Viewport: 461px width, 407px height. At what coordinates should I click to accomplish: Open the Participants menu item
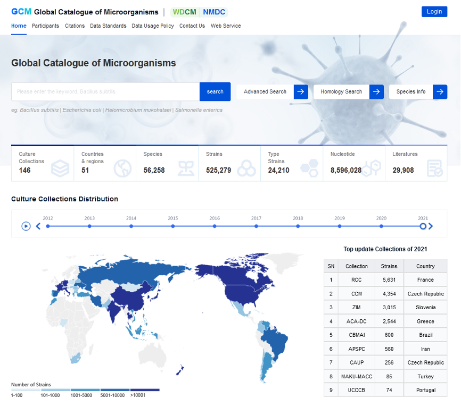click(x=45, y=26)
